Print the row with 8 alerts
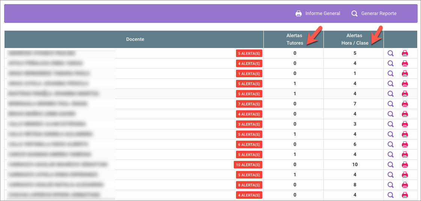The width and height of the screenshot is (421, 201). point(405,185)
